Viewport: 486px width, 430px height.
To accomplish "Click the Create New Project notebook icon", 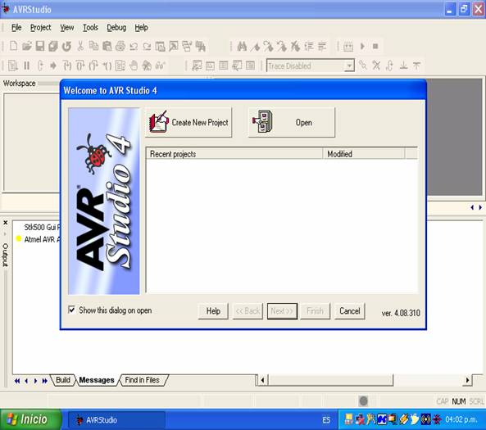I will click(159, 122).
